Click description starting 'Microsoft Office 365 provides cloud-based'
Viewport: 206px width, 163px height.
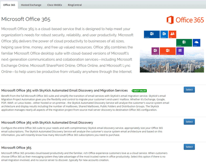pos(84,156)
